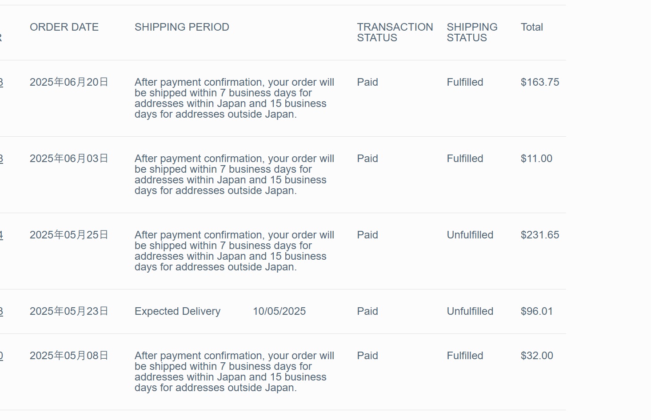Image resolution: width=651 pixels, height=420 pixels.
Task: Click the $96.01 order total
Action: (x=536, y=311)
